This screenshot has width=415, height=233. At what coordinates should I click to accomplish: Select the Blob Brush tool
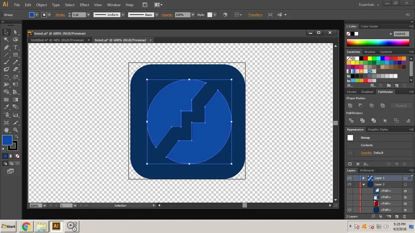(x=6, y=70)
